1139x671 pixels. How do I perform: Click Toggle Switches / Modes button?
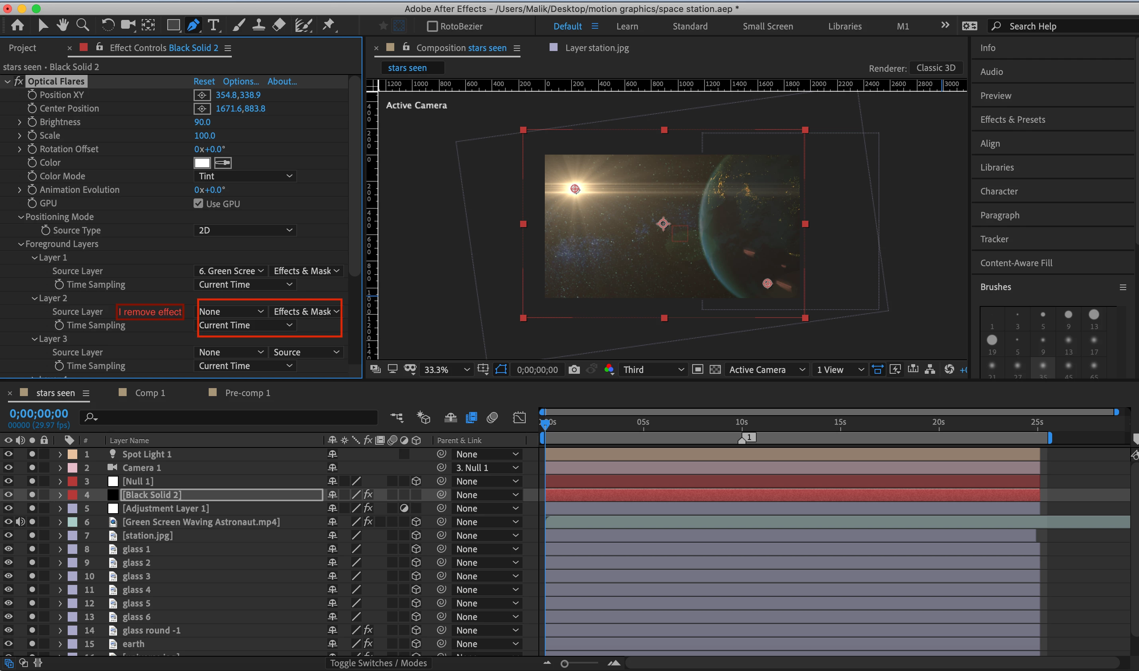pos(378,662)
